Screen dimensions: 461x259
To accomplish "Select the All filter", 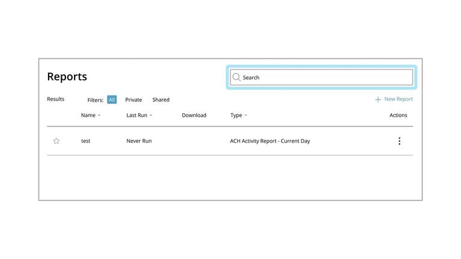I will 112,100.
